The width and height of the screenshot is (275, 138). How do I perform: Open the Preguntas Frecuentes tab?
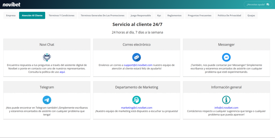200,15
